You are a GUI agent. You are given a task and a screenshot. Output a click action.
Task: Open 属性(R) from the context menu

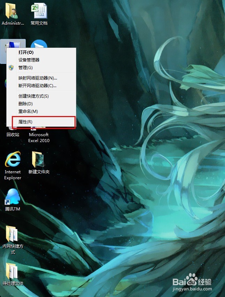coord(41,122)
